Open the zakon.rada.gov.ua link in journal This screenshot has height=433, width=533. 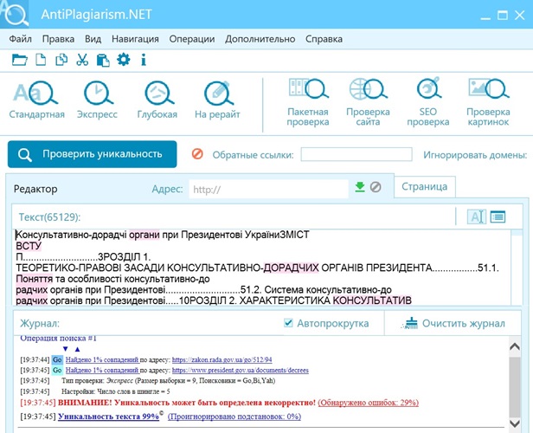222,359
